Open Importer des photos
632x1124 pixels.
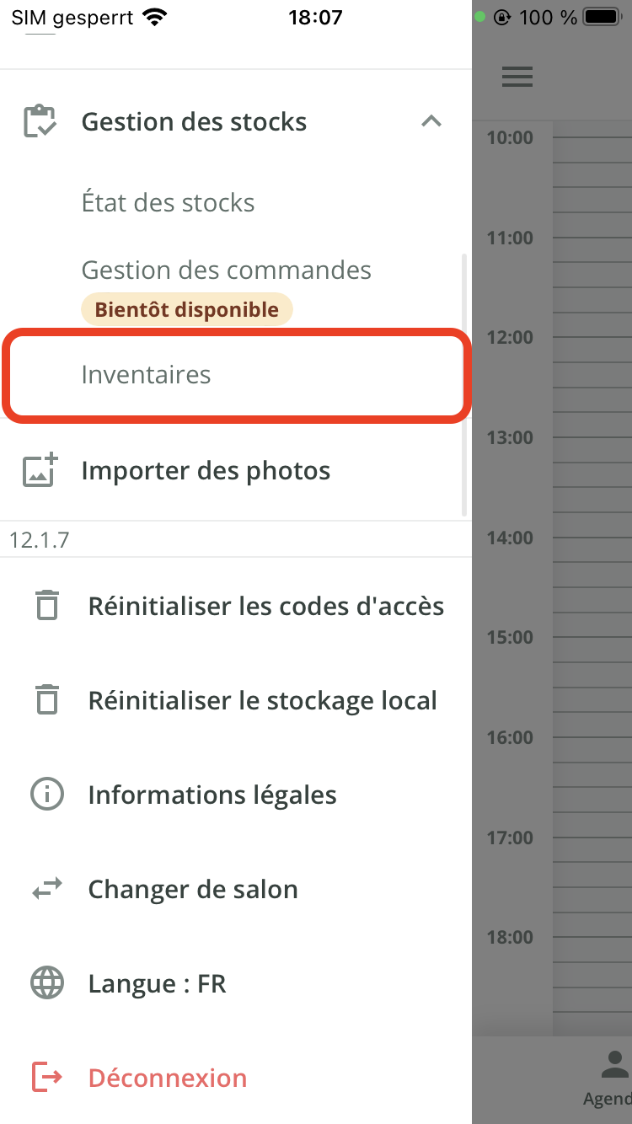(x=206, y=470)
